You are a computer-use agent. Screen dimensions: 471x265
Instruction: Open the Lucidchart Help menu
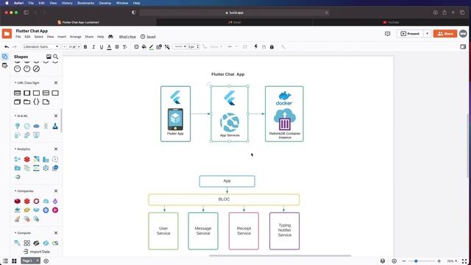(100, 37)
